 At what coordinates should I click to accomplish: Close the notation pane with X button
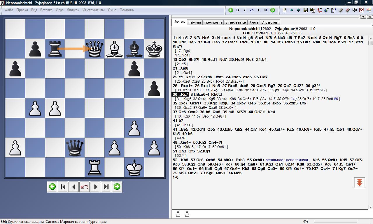pos(370,17)
